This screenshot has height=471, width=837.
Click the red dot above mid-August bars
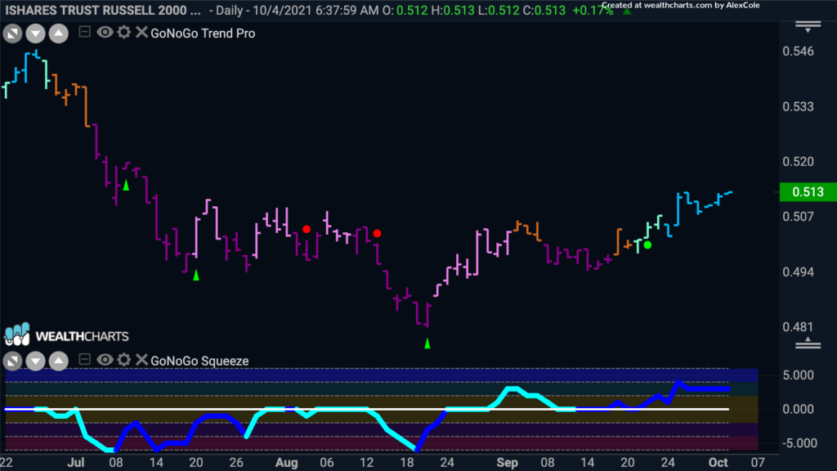378,233
